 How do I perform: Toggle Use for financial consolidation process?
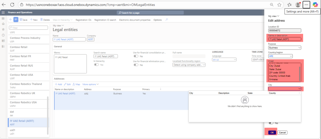pos(136,56)
